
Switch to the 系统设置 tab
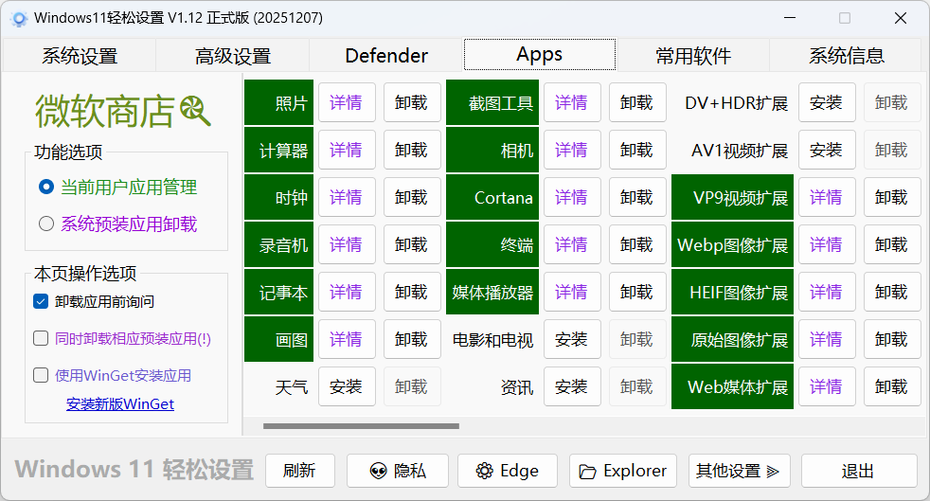tap(80, 56)
